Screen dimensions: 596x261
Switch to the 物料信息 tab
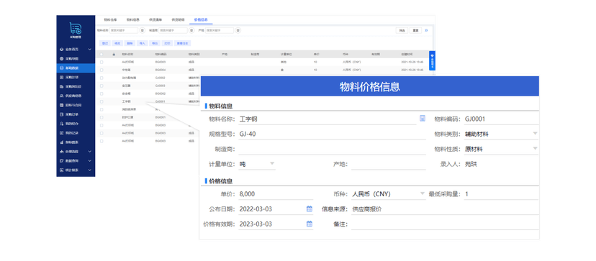point(132,19)
